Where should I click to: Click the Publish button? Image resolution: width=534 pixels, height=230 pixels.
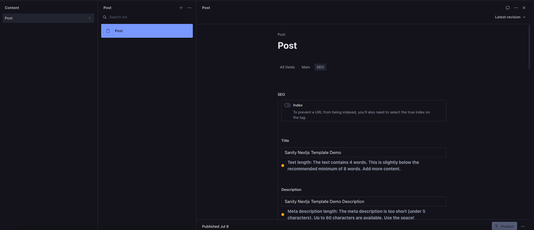pos(504,226)
